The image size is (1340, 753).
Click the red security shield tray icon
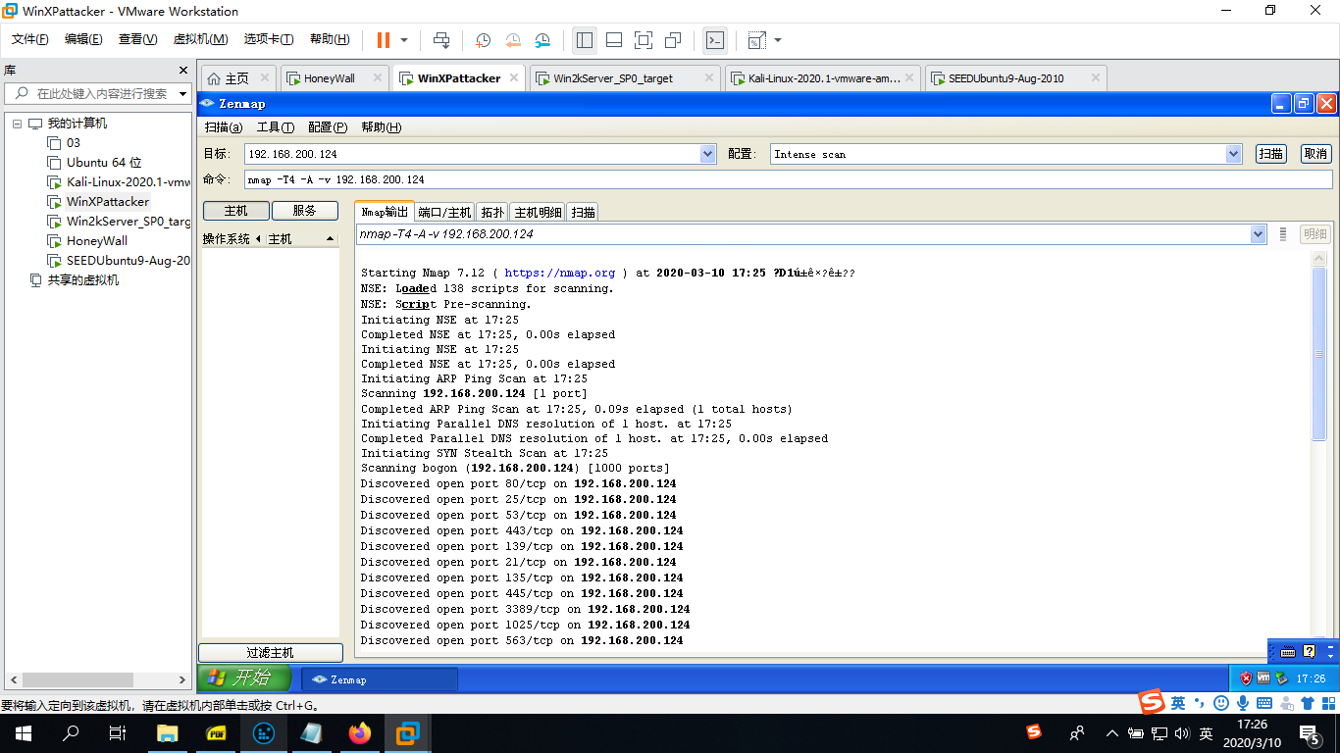click(x=1246, y=678)
